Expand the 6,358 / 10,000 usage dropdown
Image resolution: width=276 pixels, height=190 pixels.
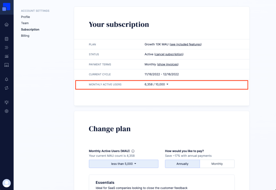(x=157, y=84)
